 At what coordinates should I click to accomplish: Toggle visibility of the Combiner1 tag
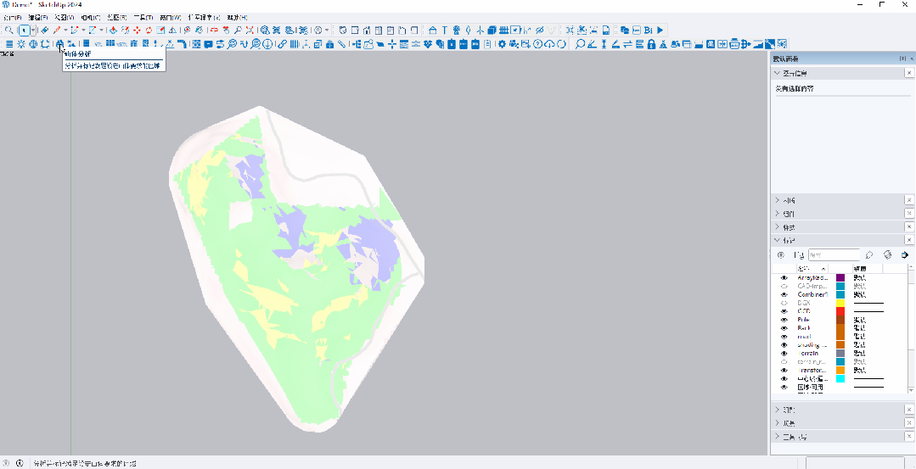point(784,294)
